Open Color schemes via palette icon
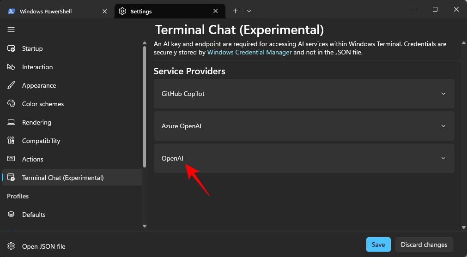 pos(12,104)
